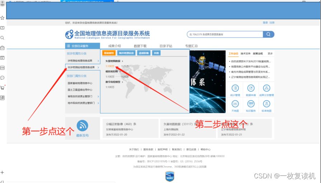321x183 pixels.
Task: Click the list icon beside 全部目录服务
Action: tap(69, 46)
